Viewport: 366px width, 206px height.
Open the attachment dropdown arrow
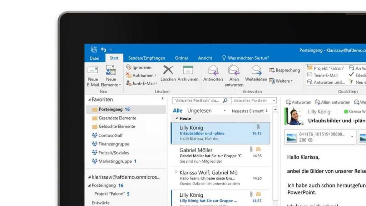352,137
